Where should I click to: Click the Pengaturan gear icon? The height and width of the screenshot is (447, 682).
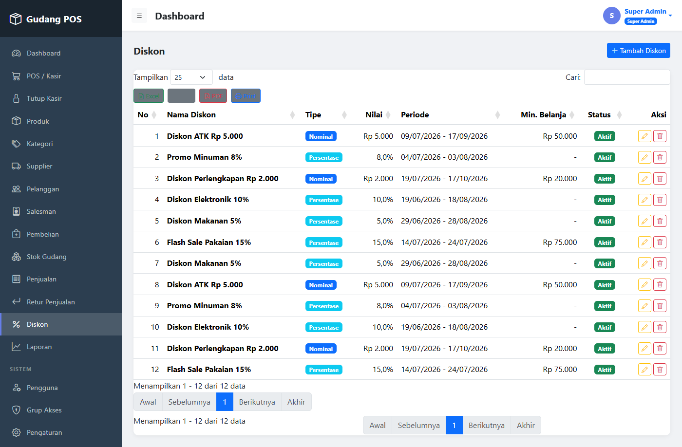[x=16, y=432]
